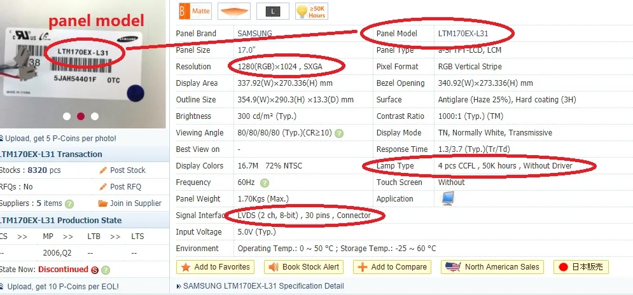Click the Add to Compare button
Viewport: 633px width, 295px height.
tap(392, 267)
